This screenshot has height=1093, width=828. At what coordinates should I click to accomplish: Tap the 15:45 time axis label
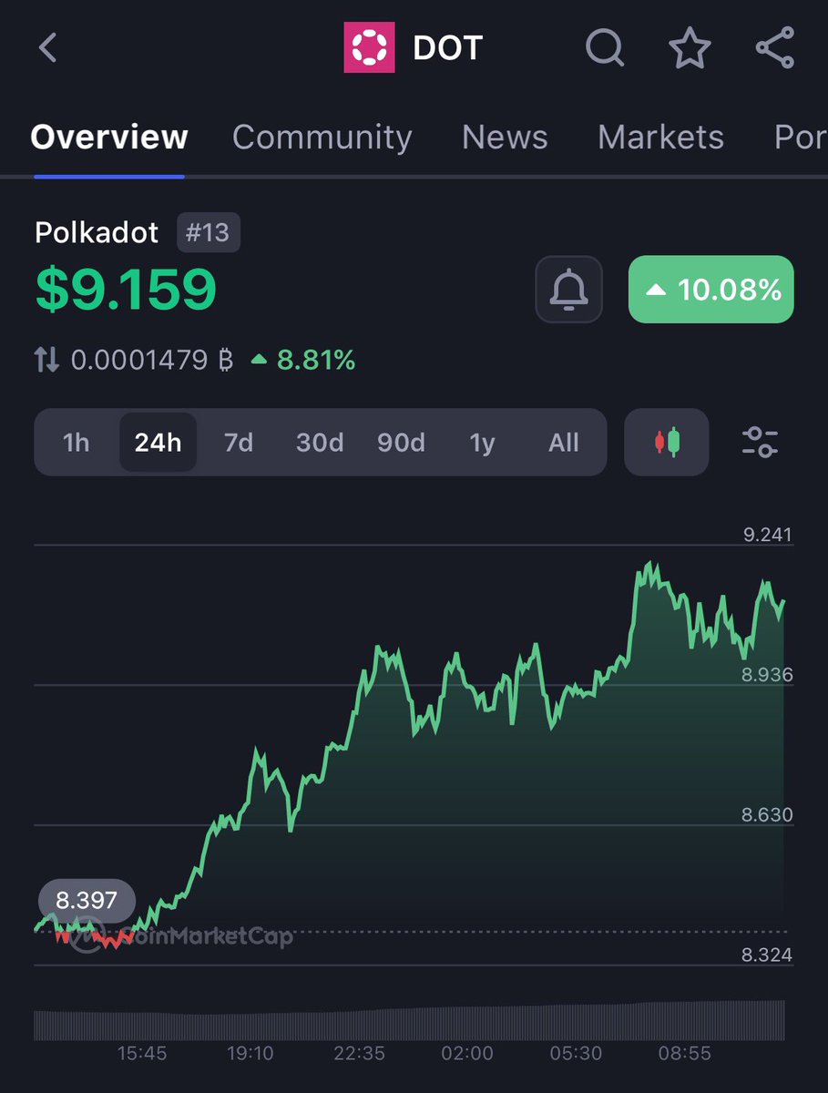tap(142, 1054)
